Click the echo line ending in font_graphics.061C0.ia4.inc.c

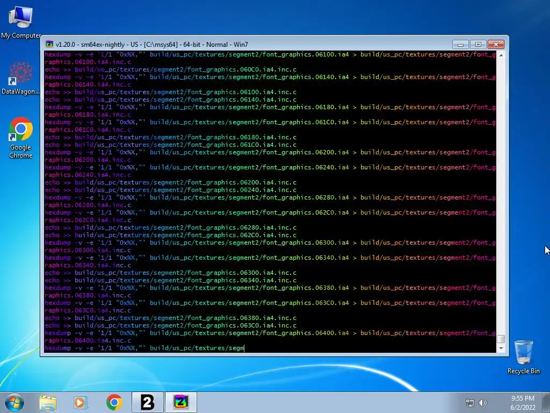click(x=170, y=145)
